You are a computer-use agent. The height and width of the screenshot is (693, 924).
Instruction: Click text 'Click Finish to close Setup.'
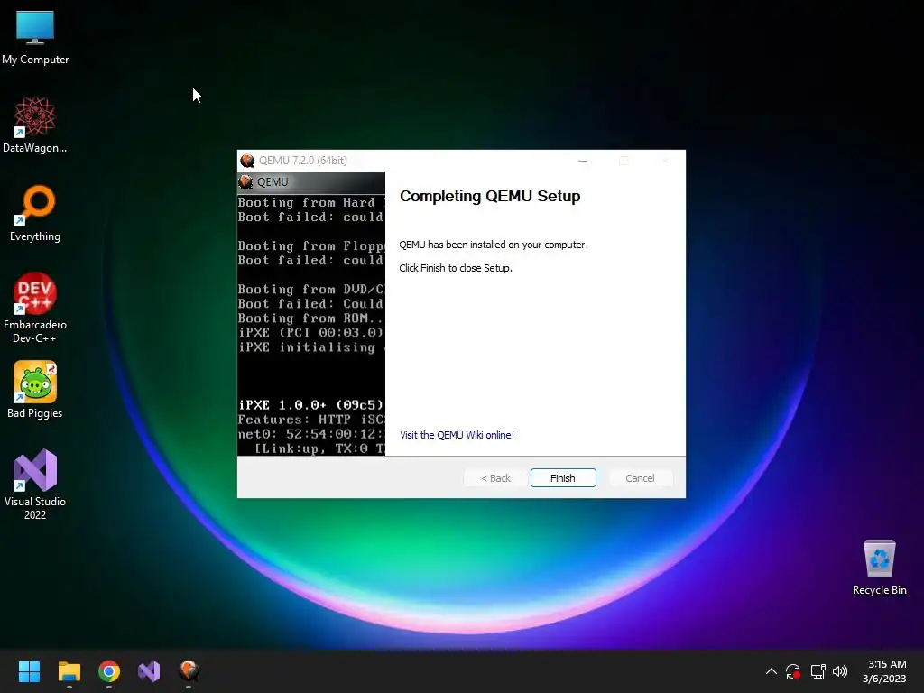point(456,268)
